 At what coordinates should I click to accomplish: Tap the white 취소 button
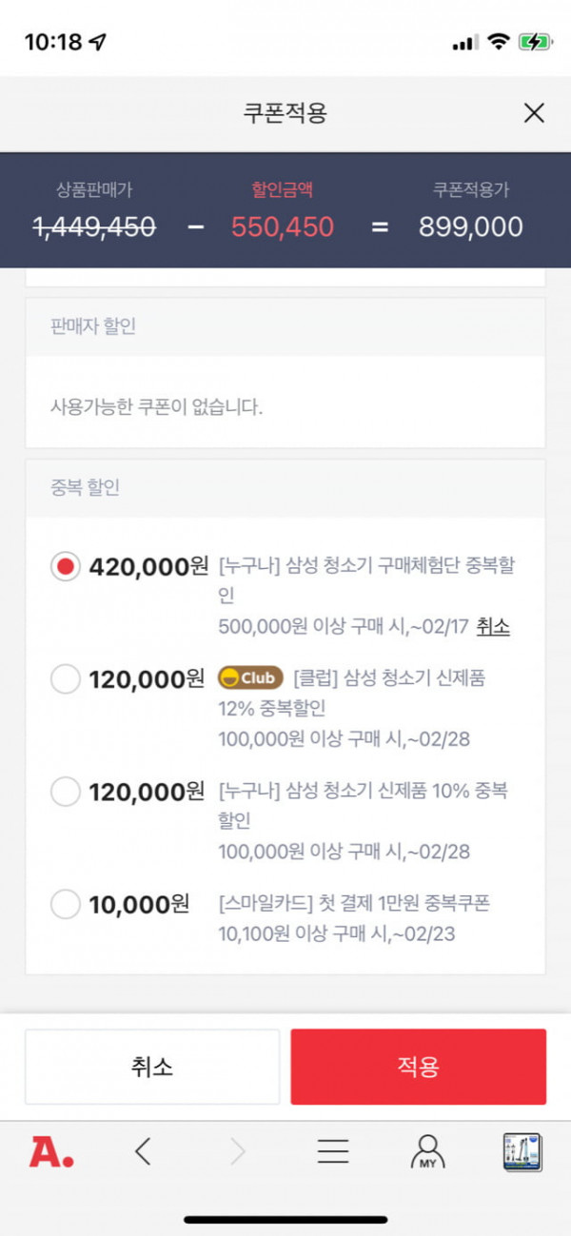coord(152,1067)
